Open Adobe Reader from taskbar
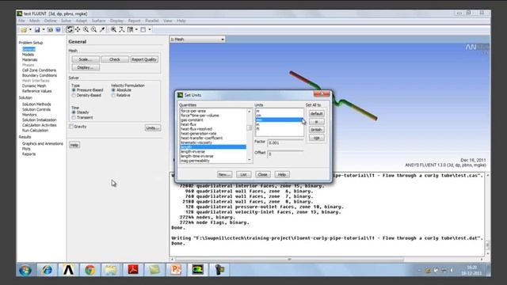This screenshot has width=507, height=285. [x=133, y=270]
